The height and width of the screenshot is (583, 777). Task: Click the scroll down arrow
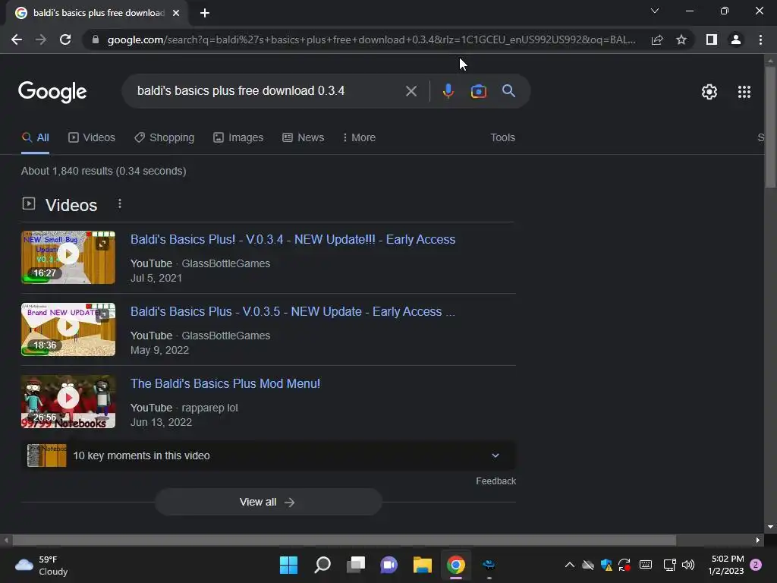[x=769, y=527]
